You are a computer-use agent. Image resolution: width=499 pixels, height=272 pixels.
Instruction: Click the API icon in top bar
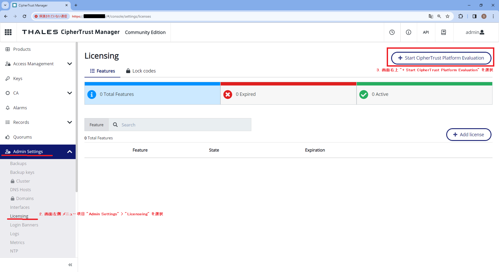[426, 32]
